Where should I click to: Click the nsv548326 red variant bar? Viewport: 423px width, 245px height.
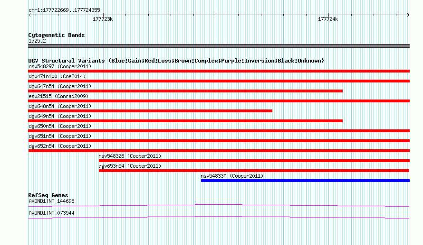point(254,161)
